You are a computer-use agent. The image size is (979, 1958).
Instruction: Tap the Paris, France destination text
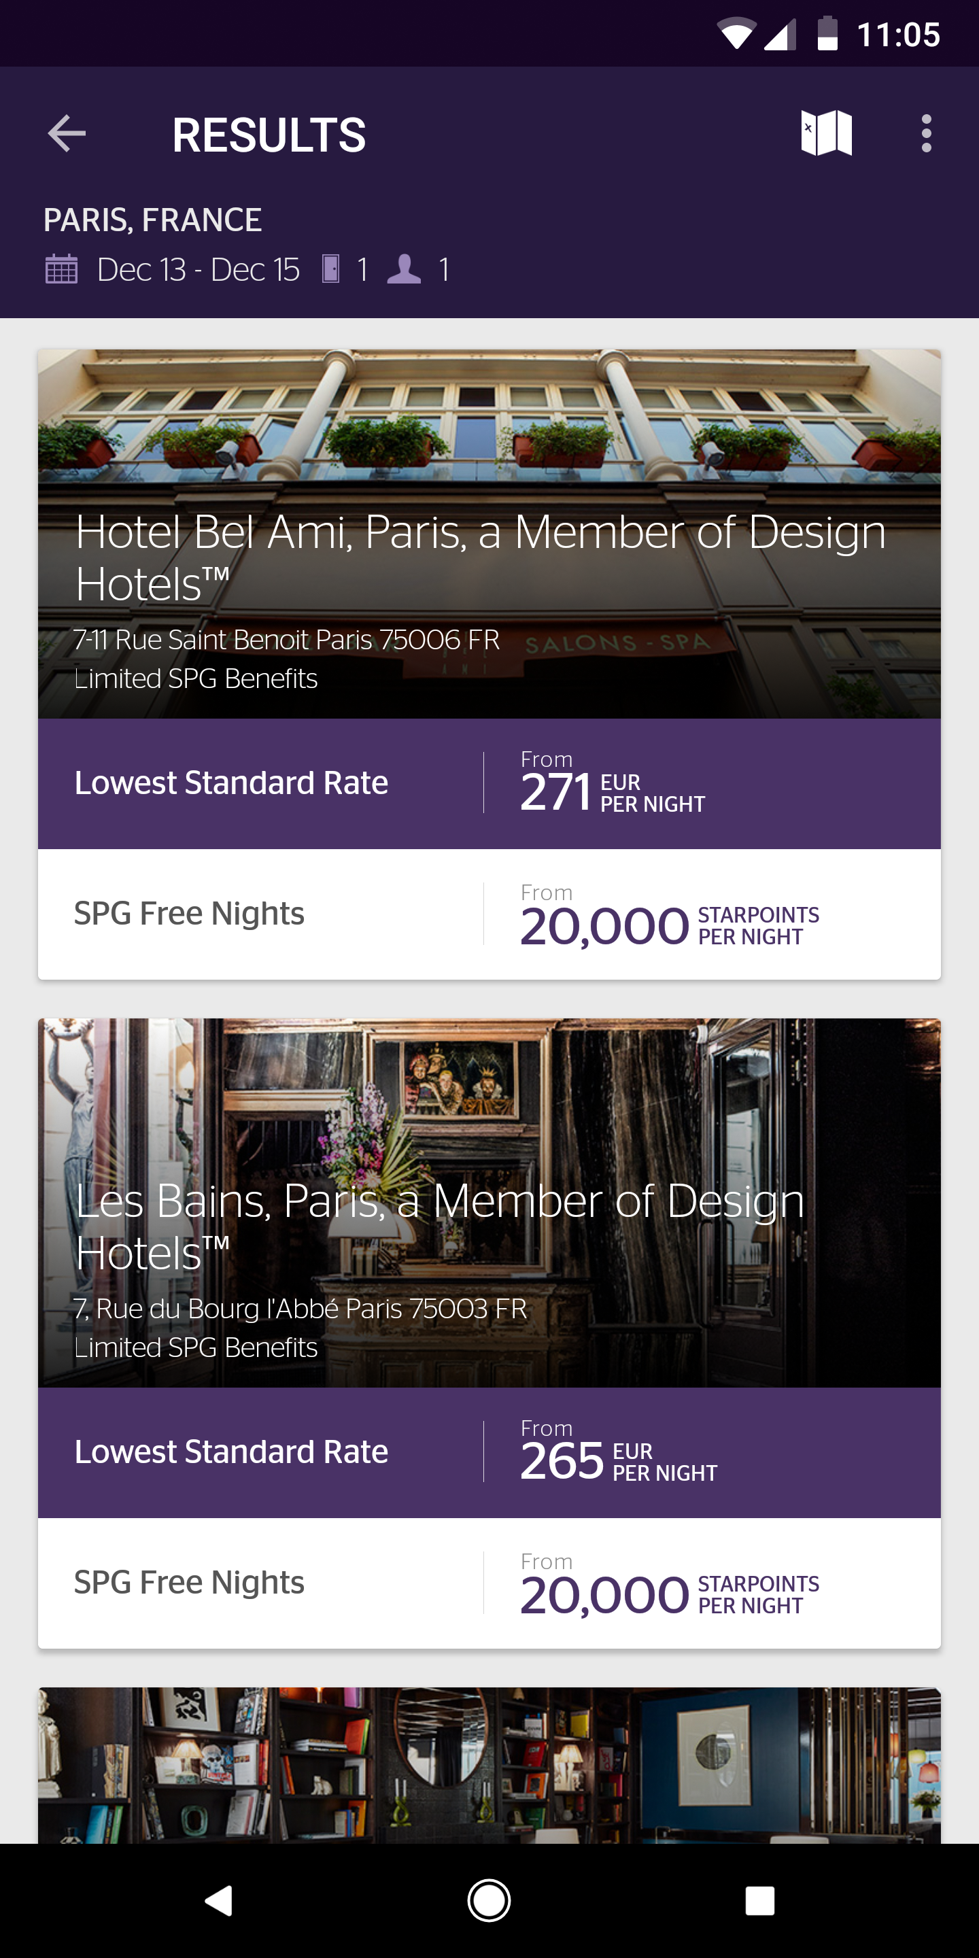tap(153, 220)
